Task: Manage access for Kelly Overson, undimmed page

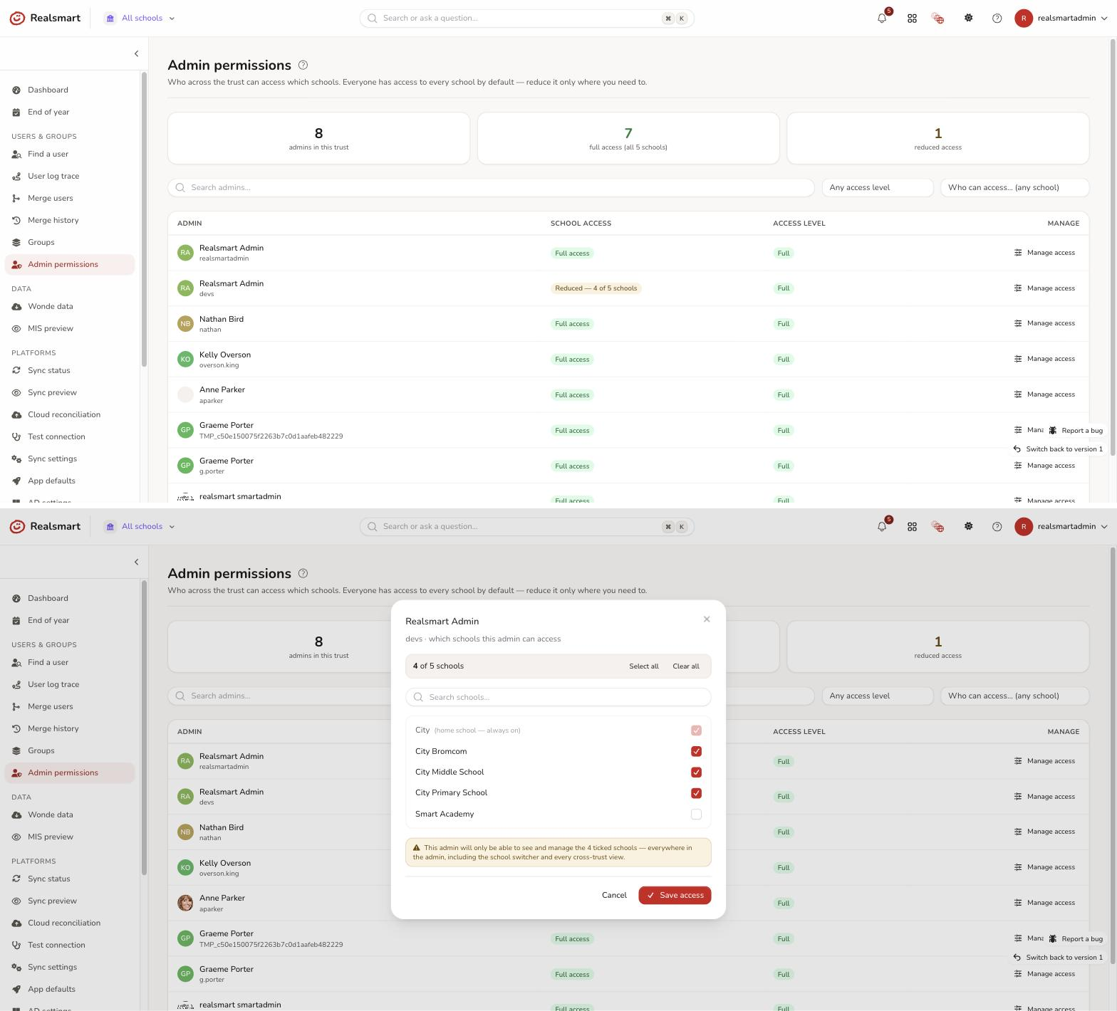Action: (1044, 360)
